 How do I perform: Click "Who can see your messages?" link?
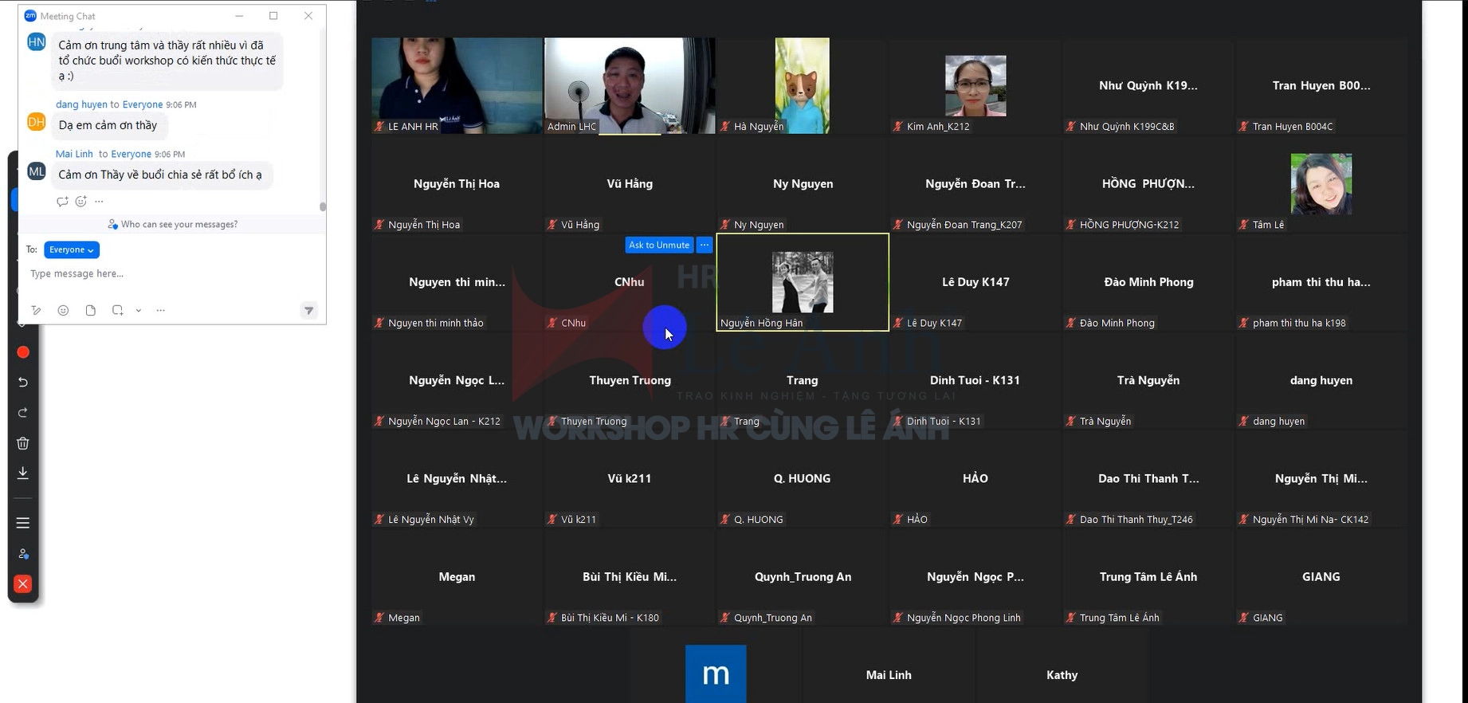[179, 225]
